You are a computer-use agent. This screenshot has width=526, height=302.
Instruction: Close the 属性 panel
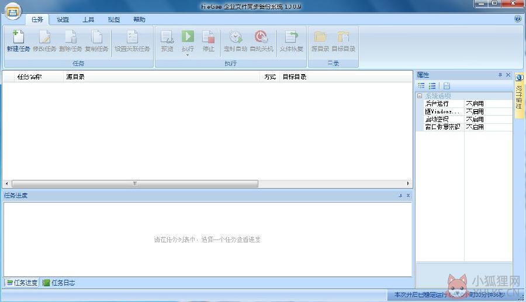(x=508, y=75)
